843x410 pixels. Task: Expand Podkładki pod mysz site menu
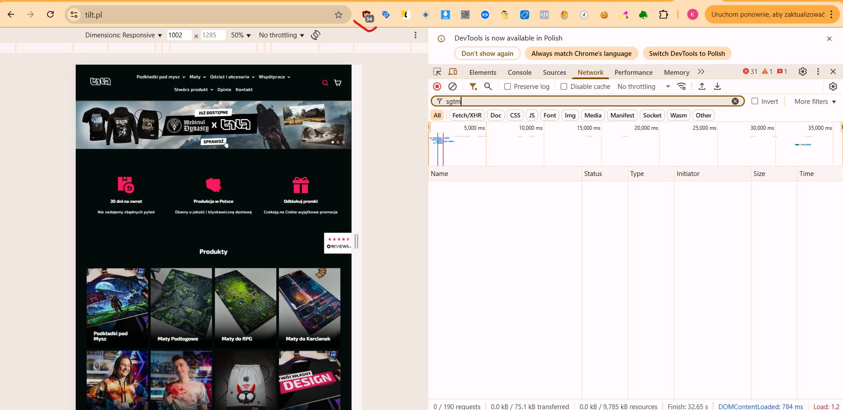pos(161,77)
